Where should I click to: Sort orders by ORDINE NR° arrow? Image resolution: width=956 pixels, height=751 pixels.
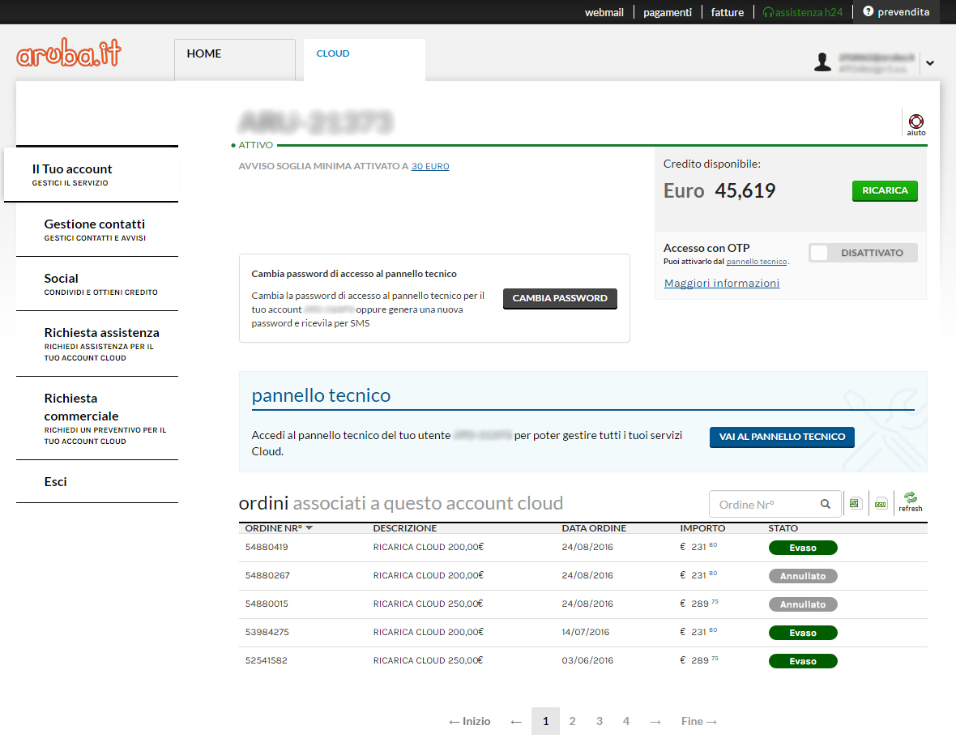(x=309, y=528)
